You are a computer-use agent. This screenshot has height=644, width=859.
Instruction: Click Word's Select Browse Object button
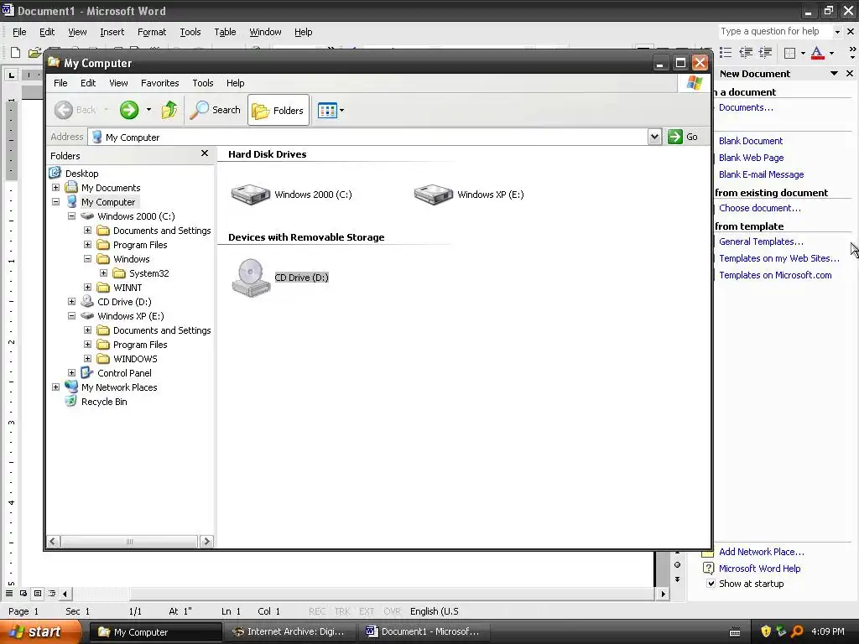coord(678,565)
